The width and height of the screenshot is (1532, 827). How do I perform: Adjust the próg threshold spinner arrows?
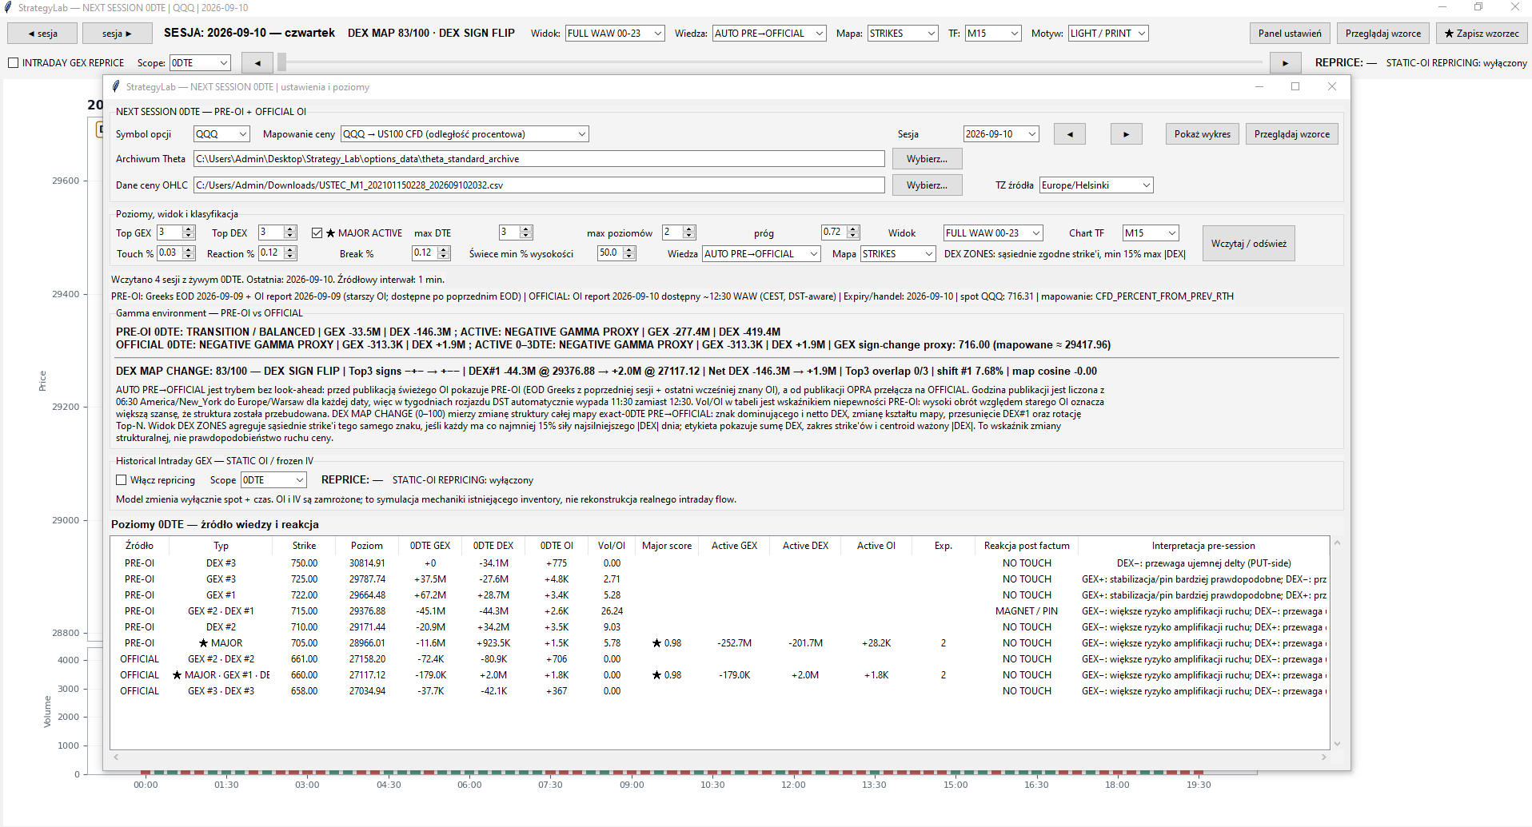pos(853,233)
